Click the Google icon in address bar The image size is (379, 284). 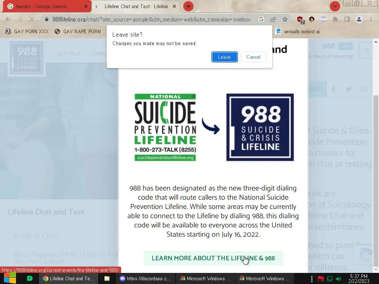(x=261, y=19)
